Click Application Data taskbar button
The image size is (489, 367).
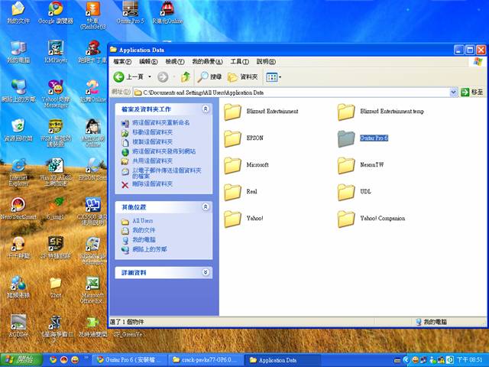282,360
